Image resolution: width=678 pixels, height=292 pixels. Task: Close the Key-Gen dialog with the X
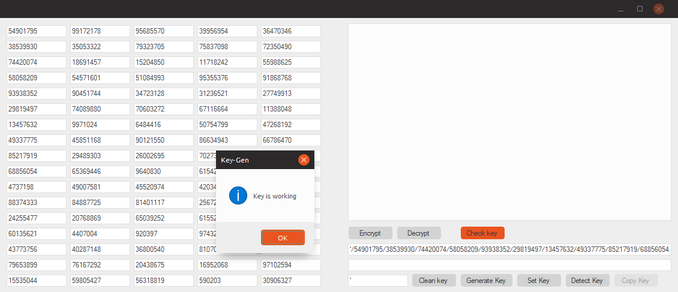click(x=304, y=159)
